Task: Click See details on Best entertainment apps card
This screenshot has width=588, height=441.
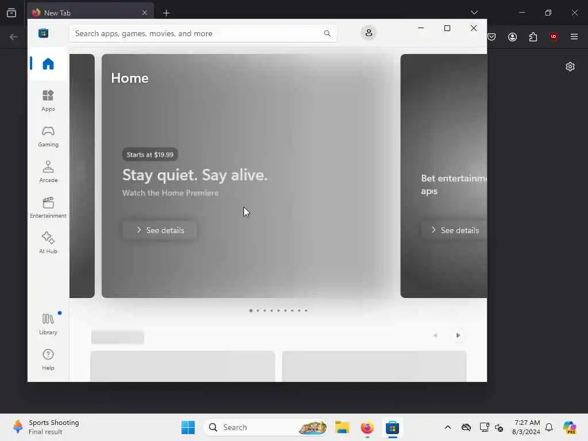Action: point(454,230)
